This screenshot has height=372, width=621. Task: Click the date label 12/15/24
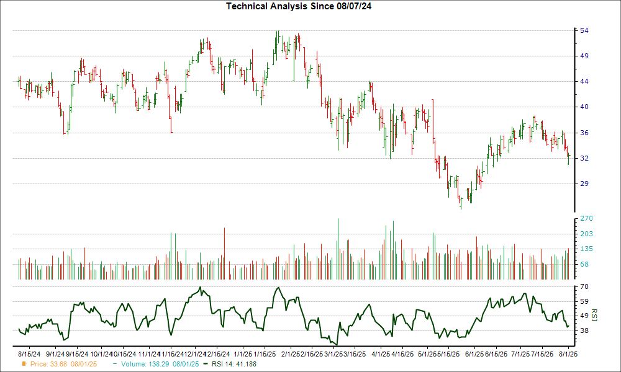pos(217,354)
